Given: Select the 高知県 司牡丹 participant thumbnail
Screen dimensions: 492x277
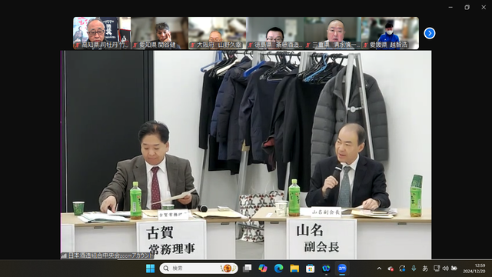Looking at the screenshot, I should (x=102, y=33).
